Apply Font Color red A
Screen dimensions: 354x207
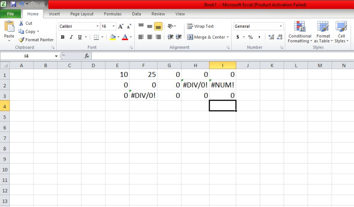tap(125, 37)
